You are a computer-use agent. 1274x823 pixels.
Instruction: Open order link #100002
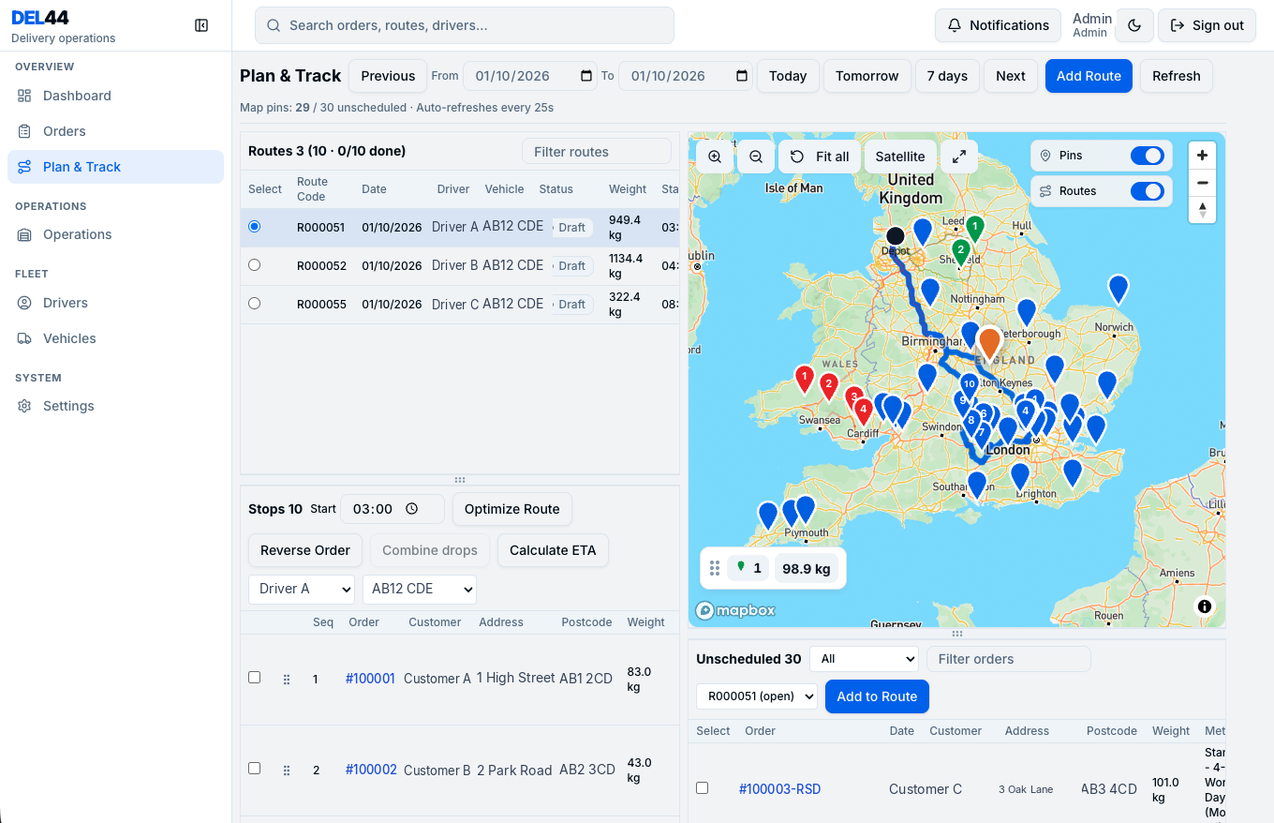371,770
